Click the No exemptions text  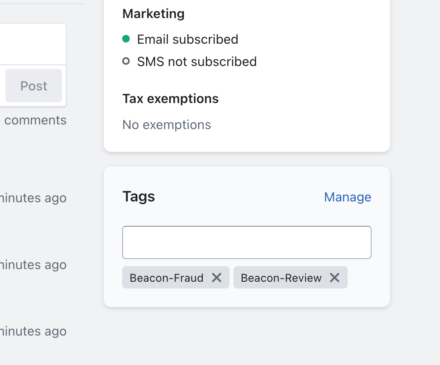click(167, 125)
